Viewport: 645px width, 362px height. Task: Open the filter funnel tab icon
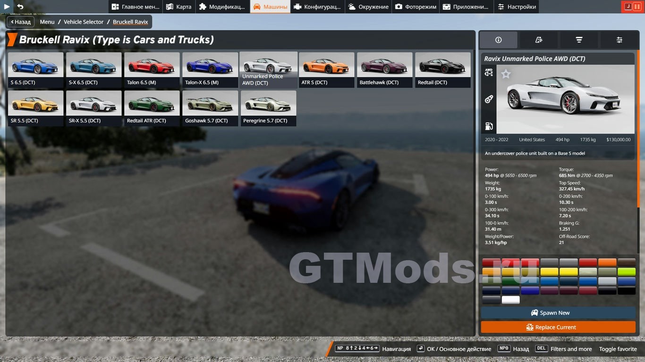[x=578, y=40]
